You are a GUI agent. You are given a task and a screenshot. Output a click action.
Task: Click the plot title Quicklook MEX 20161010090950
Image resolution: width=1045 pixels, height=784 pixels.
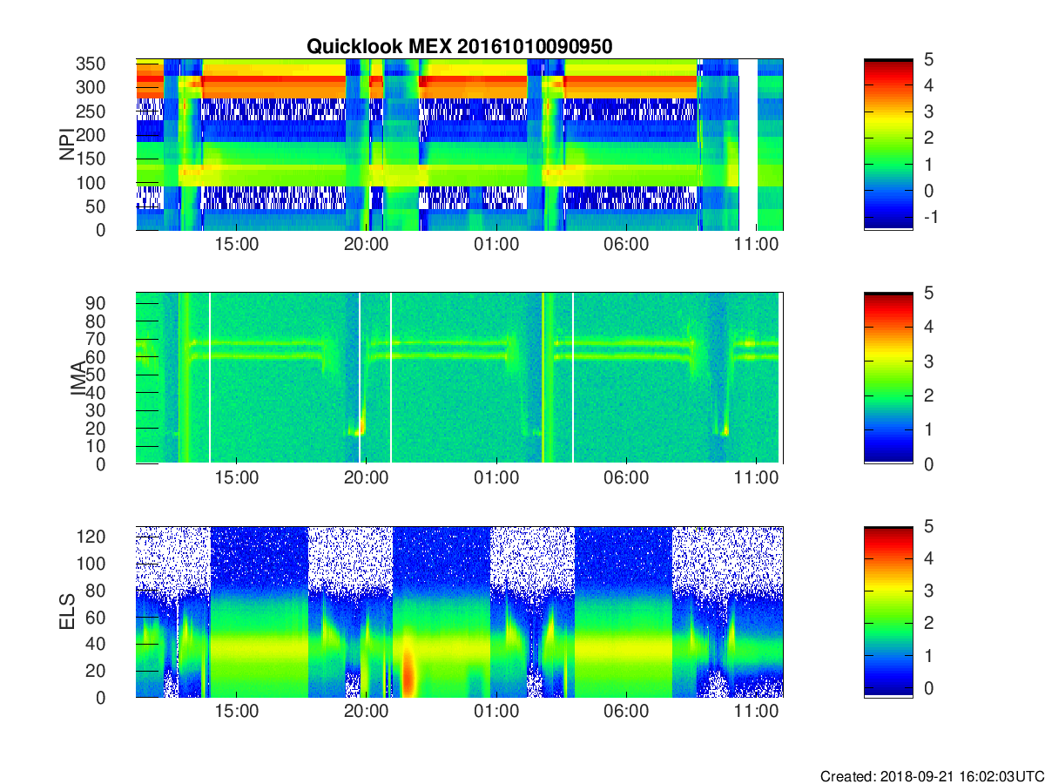tap(459, 47)
